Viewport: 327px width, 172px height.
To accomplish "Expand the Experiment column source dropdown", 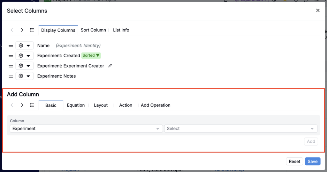I will coord(86,129).
